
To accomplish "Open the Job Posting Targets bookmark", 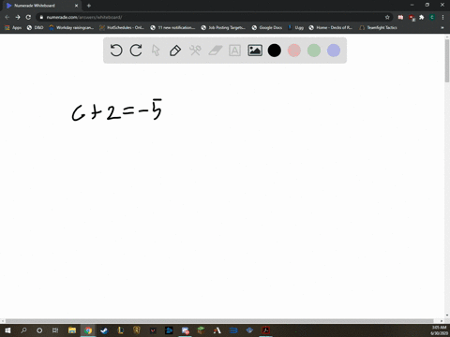I will [223, 27].
